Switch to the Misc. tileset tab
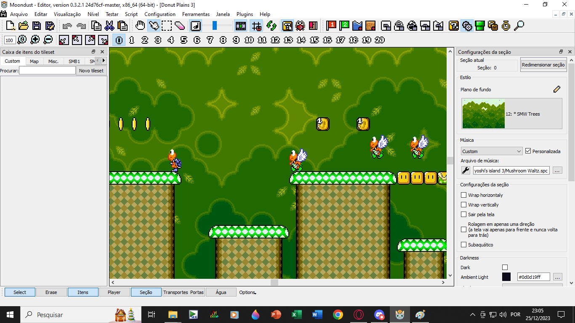 coord(53,61)
